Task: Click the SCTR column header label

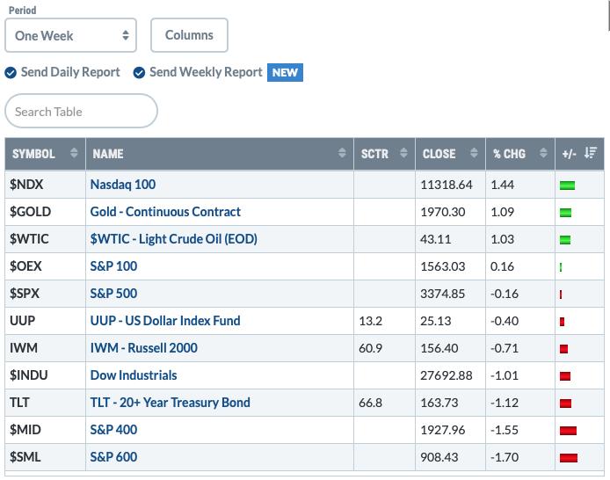Action: [374, 154]
